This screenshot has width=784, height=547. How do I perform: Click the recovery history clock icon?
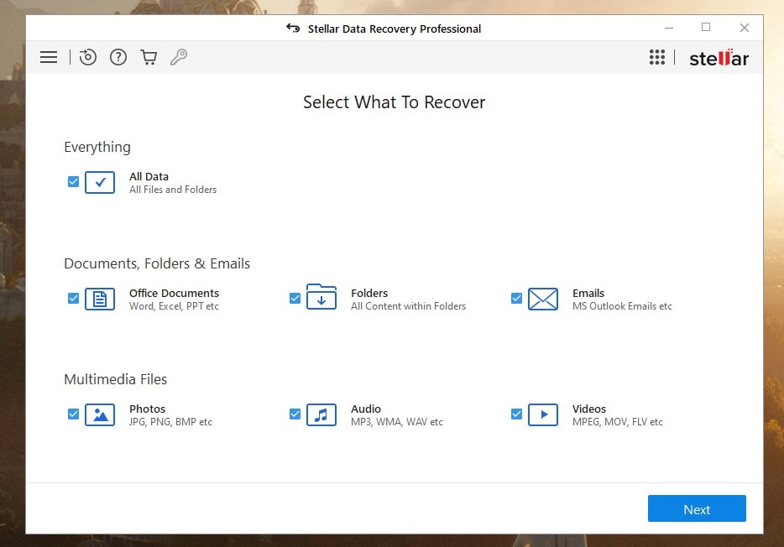[88, 57]
